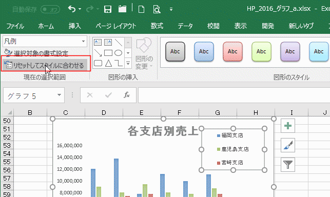
Task: Select the Oval shape in gallery
Action: pos(118,53)
